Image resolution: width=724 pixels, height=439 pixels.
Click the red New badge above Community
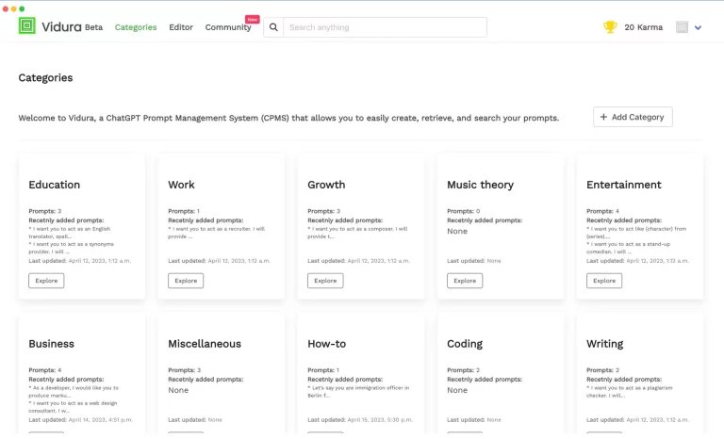pyautogui.click(x=252, y=19)
